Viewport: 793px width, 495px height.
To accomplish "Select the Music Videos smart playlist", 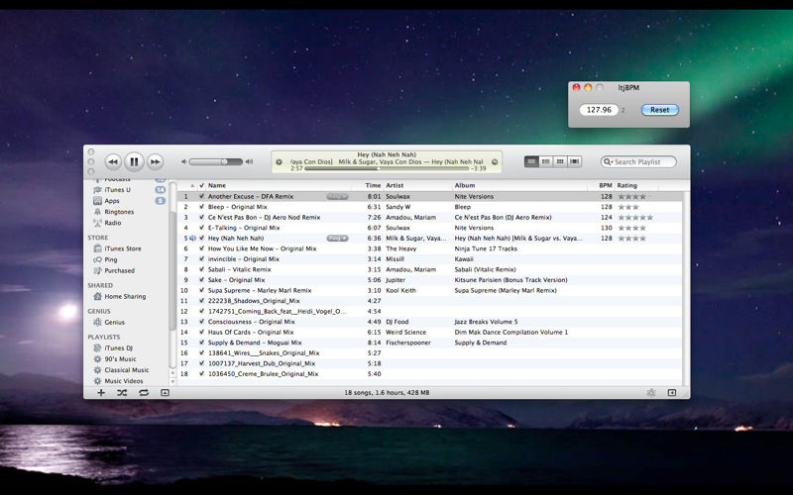I will pos(123,381).
